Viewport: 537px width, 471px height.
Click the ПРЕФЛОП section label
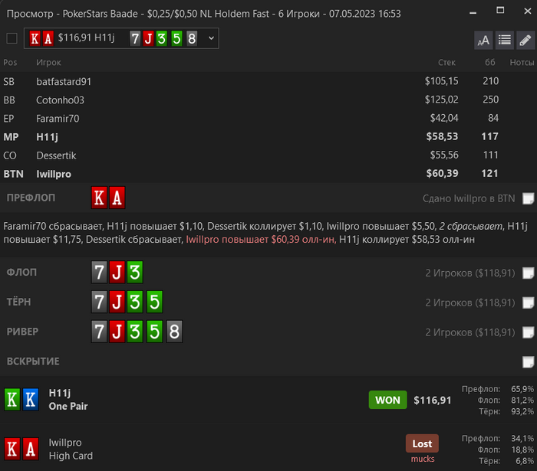(x=31, y=198)
